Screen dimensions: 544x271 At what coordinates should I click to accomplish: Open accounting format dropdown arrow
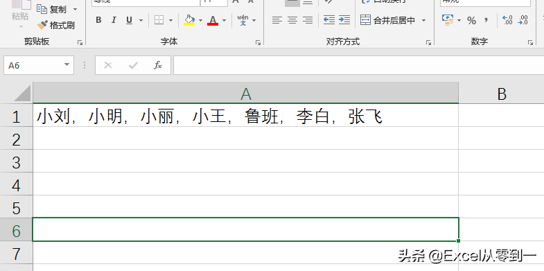(x=459, y=21)
